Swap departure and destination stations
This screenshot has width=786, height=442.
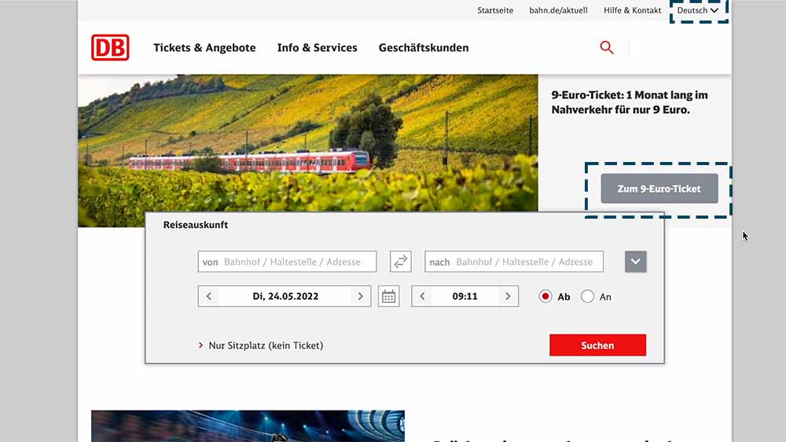[x=401, y=261]
